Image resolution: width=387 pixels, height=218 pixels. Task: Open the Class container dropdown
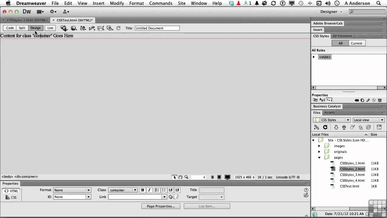(123, 190)
